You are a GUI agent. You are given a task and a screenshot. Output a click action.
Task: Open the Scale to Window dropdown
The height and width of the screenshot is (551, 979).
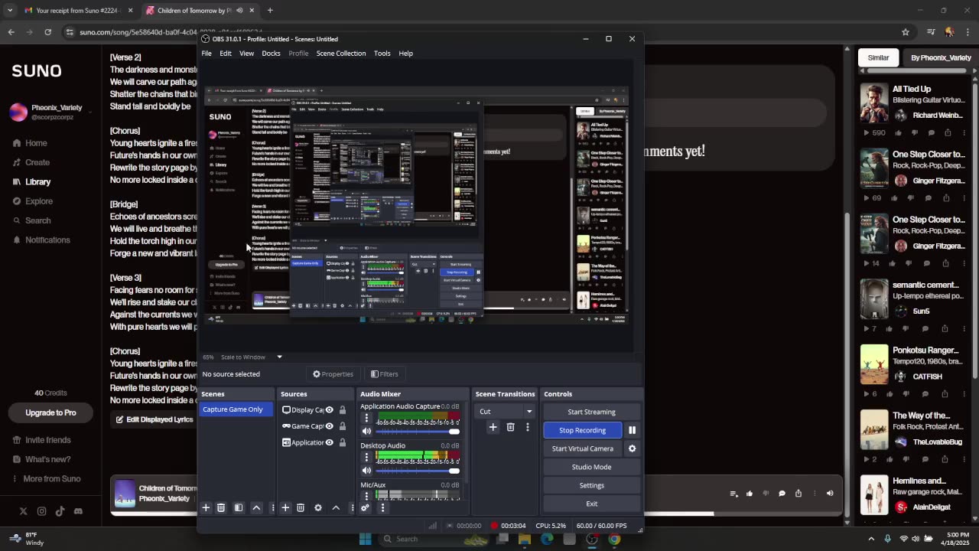tap(252, 357)
